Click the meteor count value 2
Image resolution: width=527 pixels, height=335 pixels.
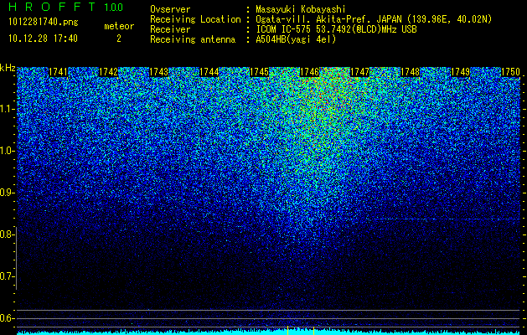click(119, 39)
